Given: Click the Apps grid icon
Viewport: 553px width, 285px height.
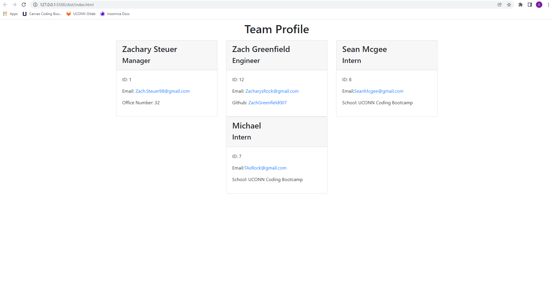Looking at the screenshot, I should pos(5,14).
